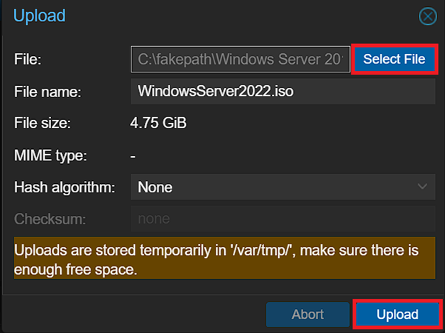
Task: Click the Upload dialog title text
Action: (40, 16)
